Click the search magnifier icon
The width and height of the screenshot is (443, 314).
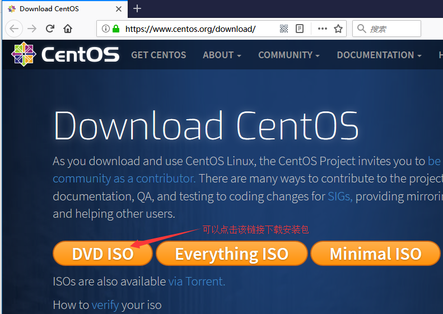(x=361, y=29)
